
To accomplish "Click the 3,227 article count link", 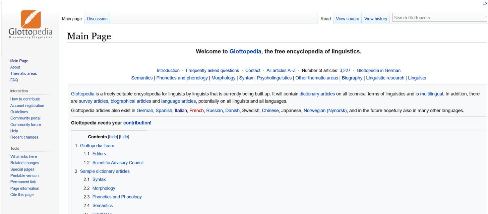I will click(x=345, y=70).
